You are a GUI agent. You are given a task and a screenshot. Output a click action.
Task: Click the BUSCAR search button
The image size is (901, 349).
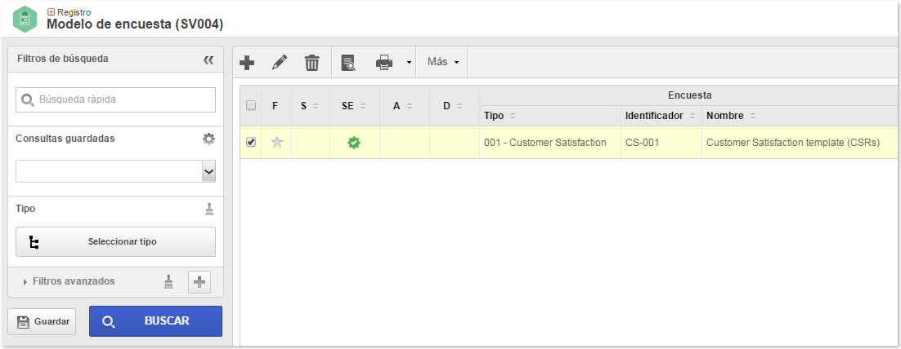click(155, 321)
